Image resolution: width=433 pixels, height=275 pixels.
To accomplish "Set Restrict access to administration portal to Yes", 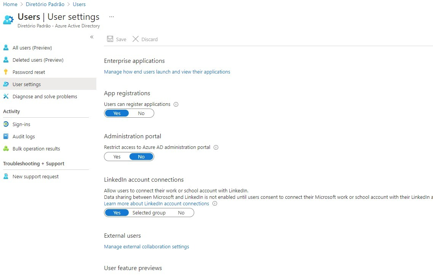I will pyautogui.click(x=117, y=156).
